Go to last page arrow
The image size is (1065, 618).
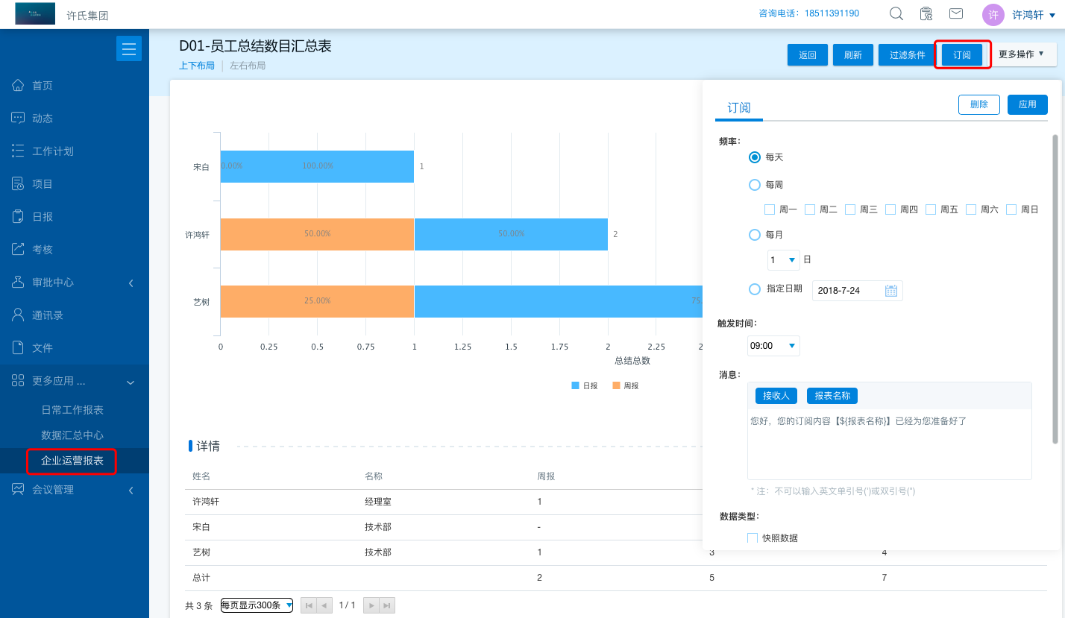pos(387,605)
